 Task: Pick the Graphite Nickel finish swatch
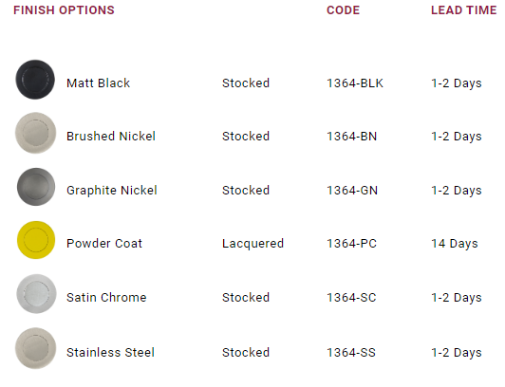pos(36,187)
